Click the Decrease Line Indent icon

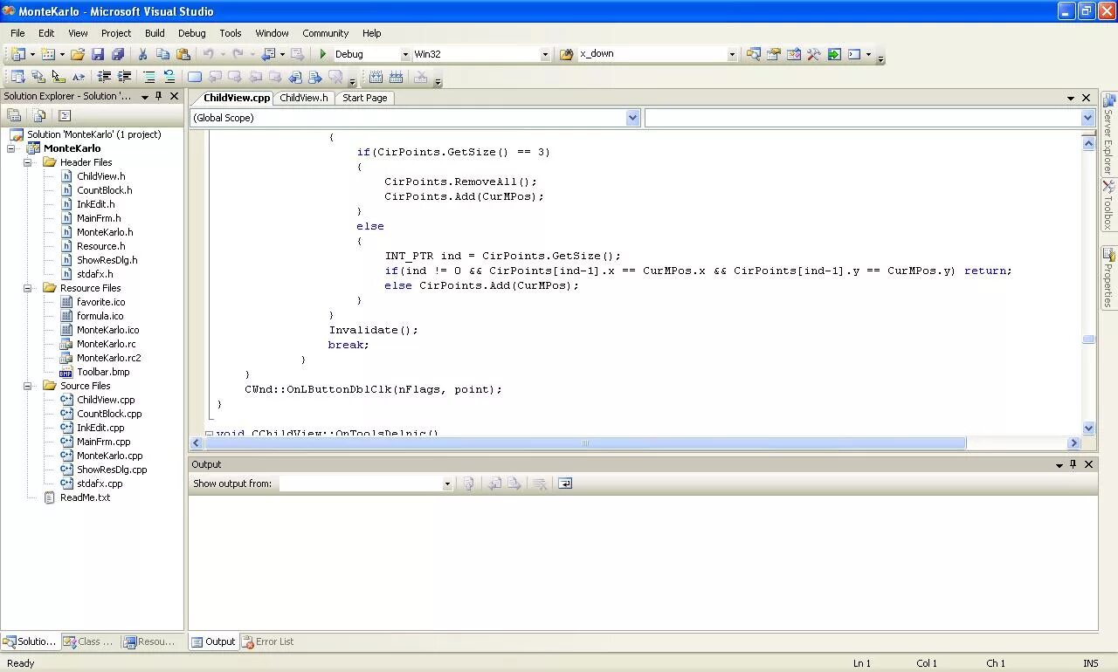(x=104, y=77)
